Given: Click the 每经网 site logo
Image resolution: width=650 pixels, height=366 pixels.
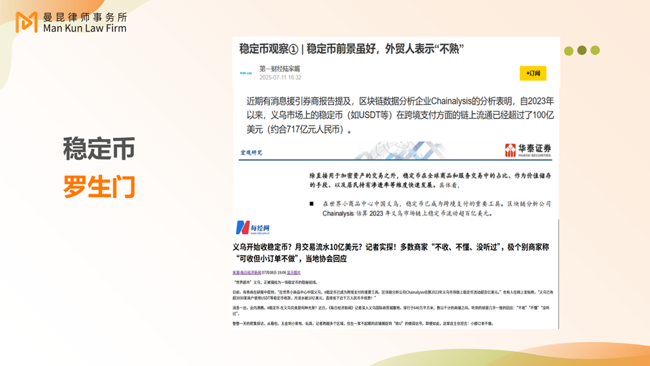Looking at the screenshot, I should pos(252,227).
